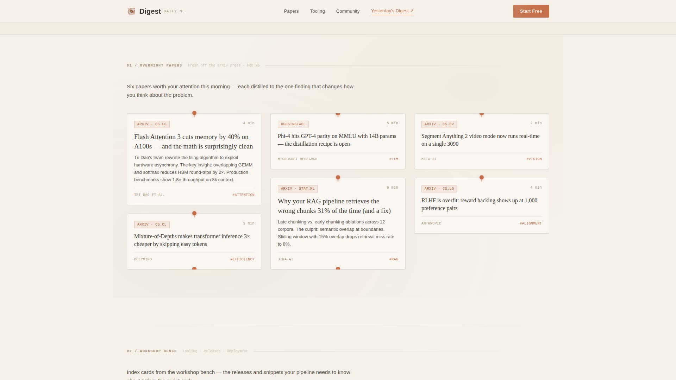This screenshot has width=676, height=380.
Task: Click the 02 / WORKSHOP BENCH heading
Action: click(151, 351)
